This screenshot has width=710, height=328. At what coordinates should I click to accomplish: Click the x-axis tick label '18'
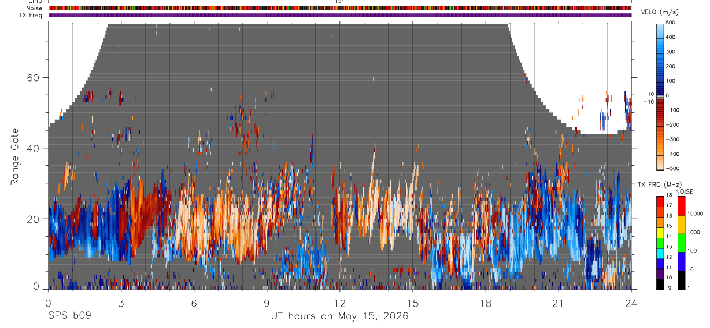(485, 303)
